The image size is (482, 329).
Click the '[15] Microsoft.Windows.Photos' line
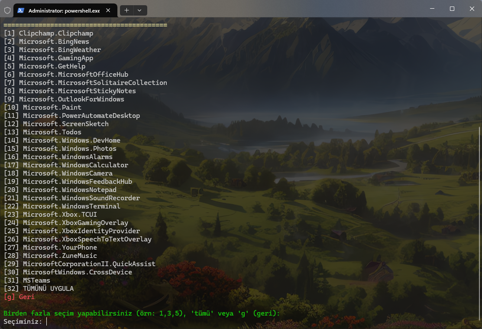pyautogui.click(x=60, y=149)
